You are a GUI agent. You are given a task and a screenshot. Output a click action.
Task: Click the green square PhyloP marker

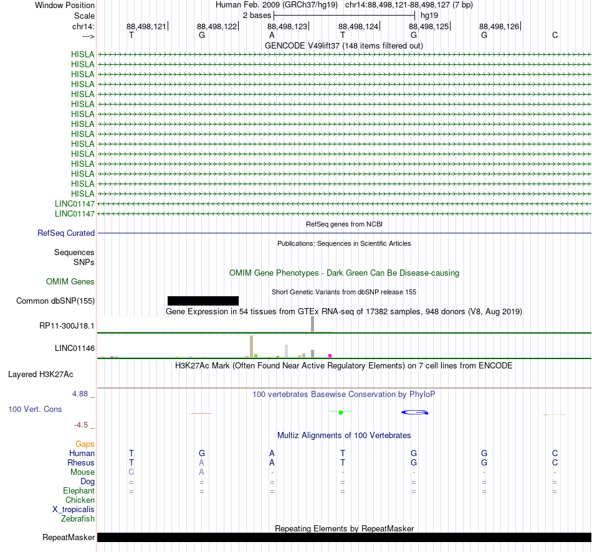[x=340, y=413]
